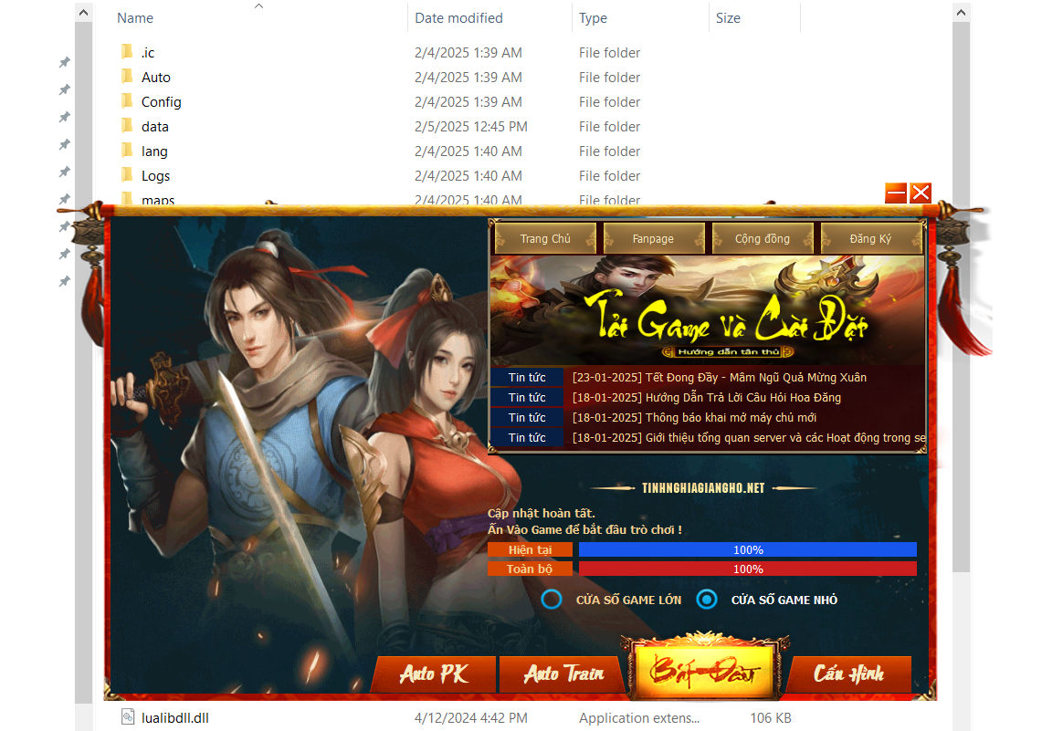Open news 'Thông báo khai mở máy chủ mới'
Screen dimensions: 1063x731
point(694,417)
